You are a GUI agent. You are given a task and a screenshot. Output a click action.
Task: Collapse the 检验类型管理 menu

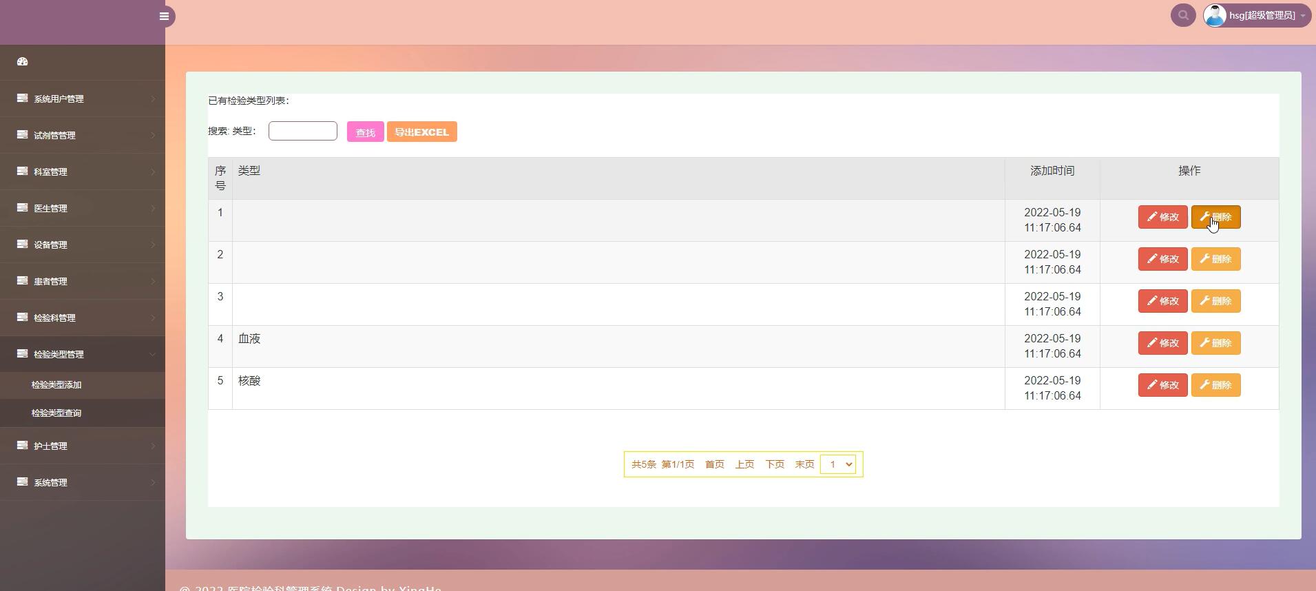[152, 354]
